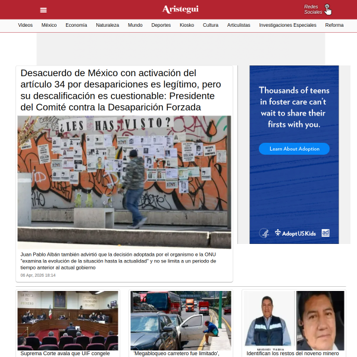The height and width of the screenshot is (357, 357).
Task: Click the Redes Sociales pointer hand icon
Action: (x=328, y=10)
